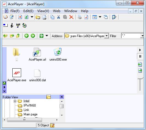Image resolution: width=146 pixels, height=130 pixels.
Task: Select the AcePlayer.url file
Action: pos(37,54)
